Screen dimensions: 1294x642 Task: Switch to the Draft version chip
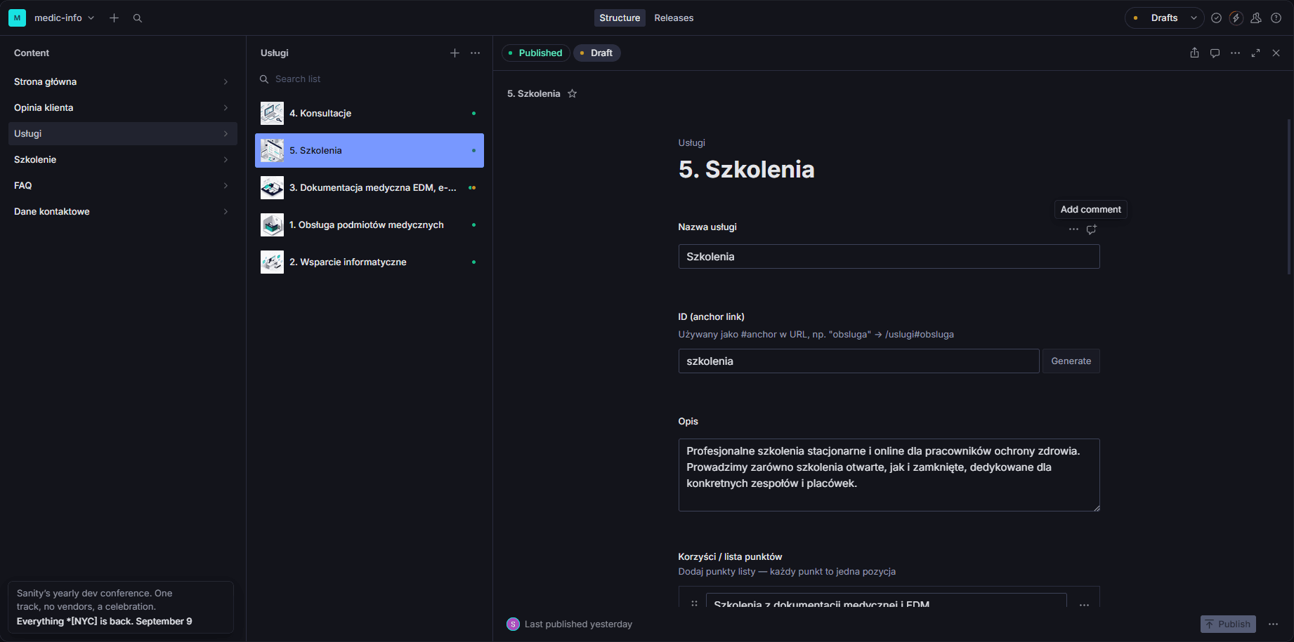point(596,53)
